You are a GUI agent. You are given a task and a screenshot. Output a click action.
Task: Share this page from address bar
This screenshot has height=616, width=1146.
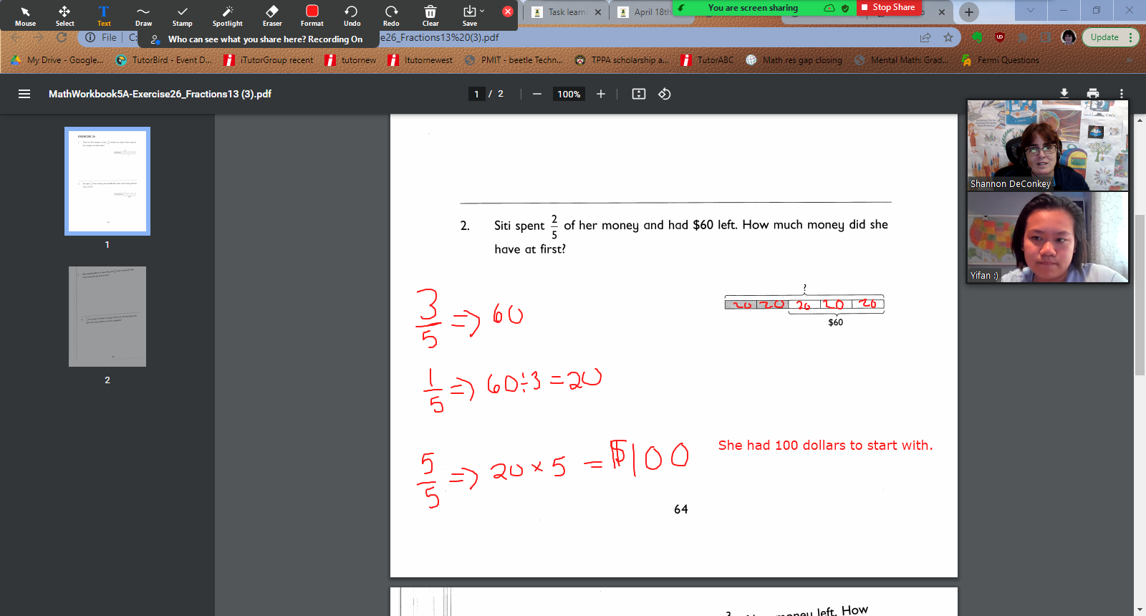925,37
